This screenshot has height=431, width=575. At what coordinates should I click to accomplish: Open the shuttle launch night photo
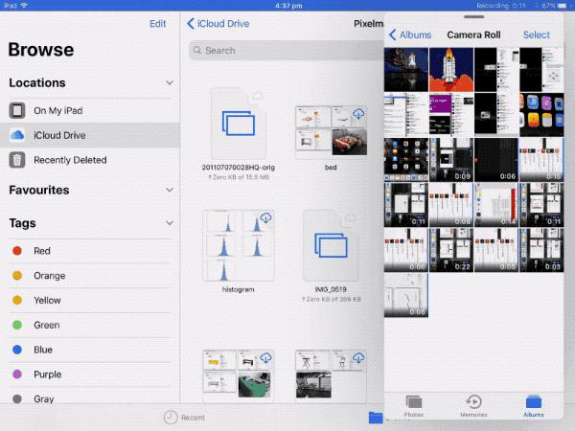point(406,69)
